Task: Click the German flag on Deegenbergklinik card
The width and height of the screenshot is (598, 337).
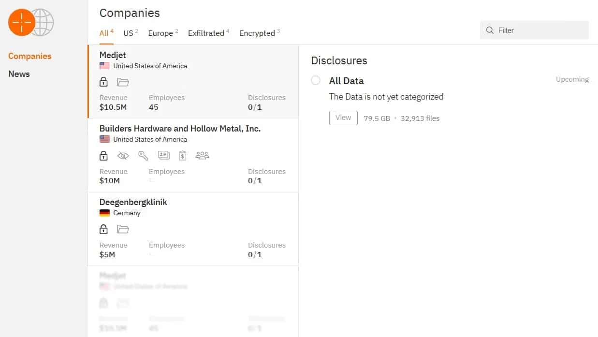Action: point(104,213)
